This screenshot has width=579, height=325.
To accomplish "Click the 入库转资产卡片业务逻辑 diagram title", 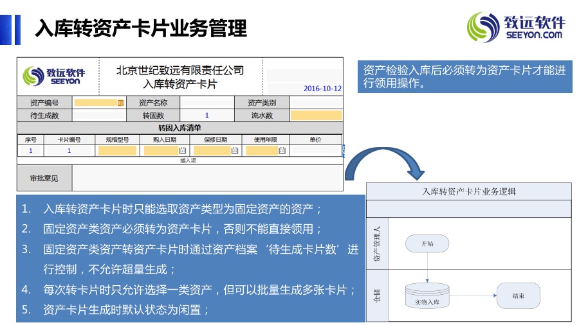I will pyautogui.click(x=469, y=191).
